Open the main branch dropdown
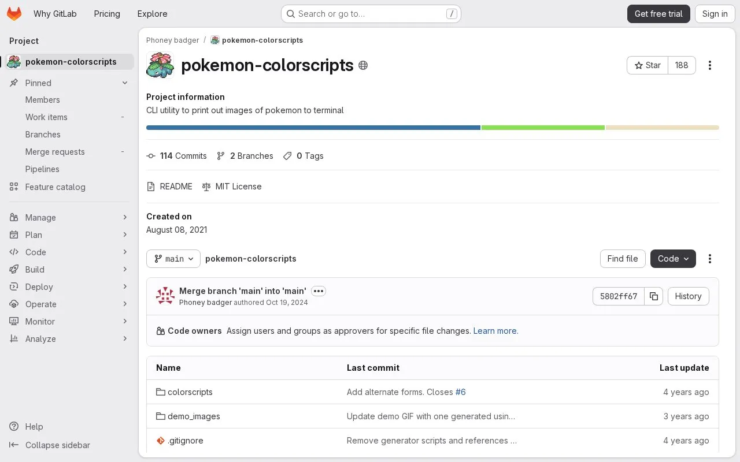Viewport: 740px width, 462px height. [173, 259]
